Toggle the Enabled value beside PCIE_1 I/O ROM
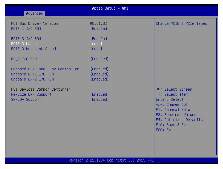223x169 pixels. pyautogui.click(x=99, y=29)
